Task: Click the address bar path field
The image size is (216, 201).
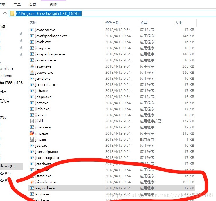Action: pos(113,13)
